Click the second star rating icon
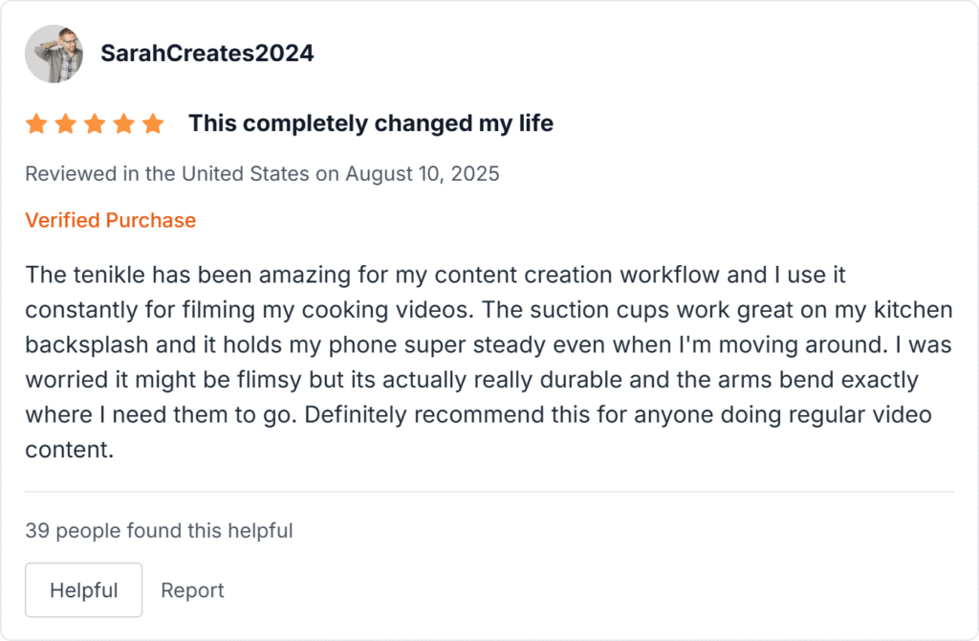Image resolution: width=979 pixels, height=641 pixels. (x=64, y=123)
